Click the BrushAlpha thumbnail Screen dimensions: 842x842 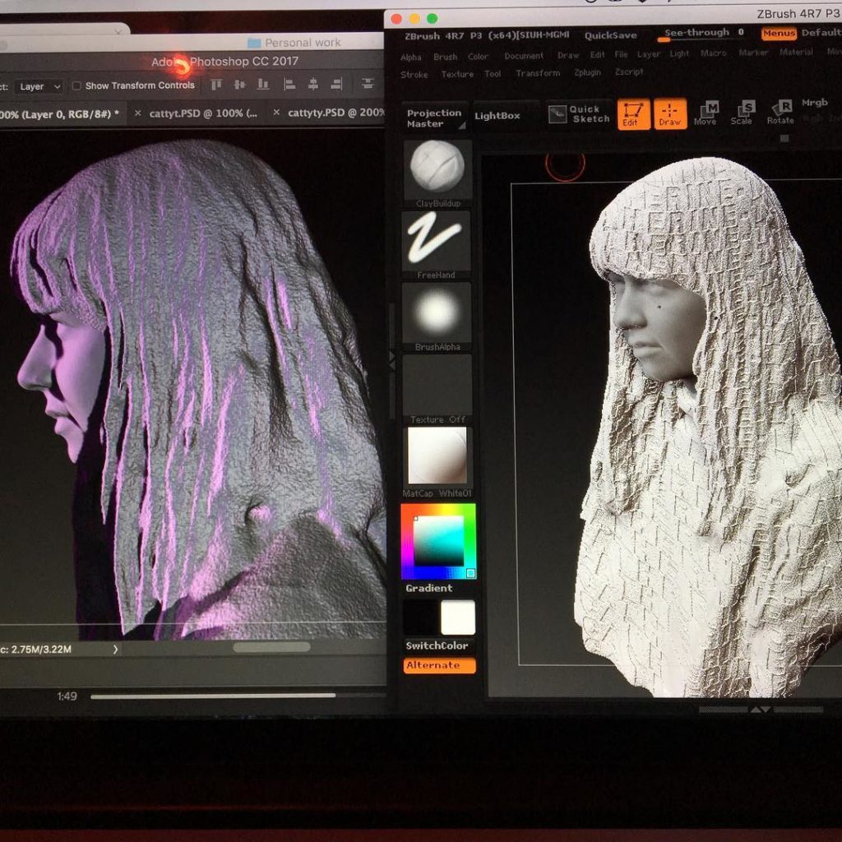point(437,313)
